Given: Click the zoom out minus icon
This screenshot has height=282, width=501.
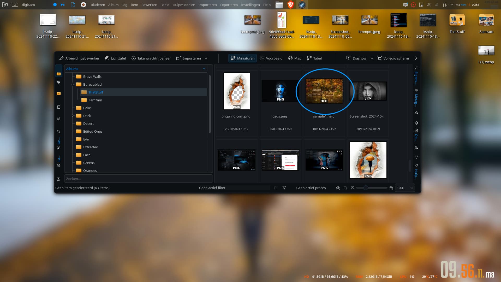Looking at the screenshot, I should click(x=353, y=188).
